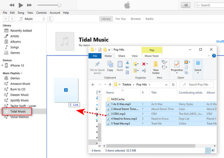Click the Paste button in ribbon
The width and height of the screenshot is (224, 158).
[120, 66]
